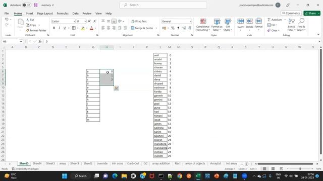Apply yellow Fill Color
Image resolution: width=323 pixels, height=181 pixels.
click(x=83, y=28)
